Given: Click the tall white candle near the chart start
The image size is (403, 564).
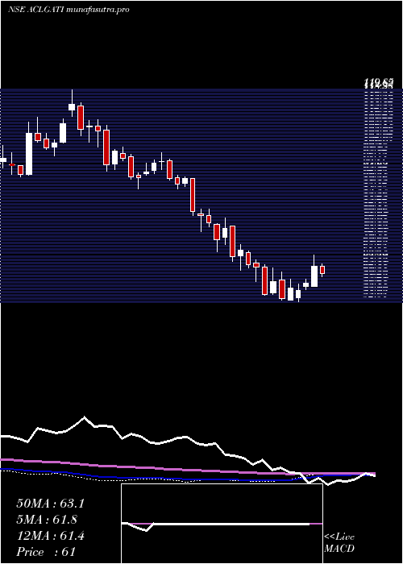Looking at the screenshot, I should pos(29,149).
